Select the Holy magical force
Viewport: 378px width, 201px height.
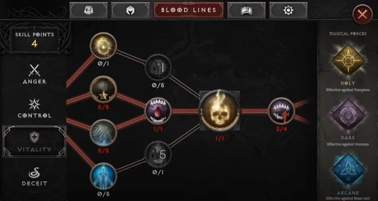click(348, 60)
